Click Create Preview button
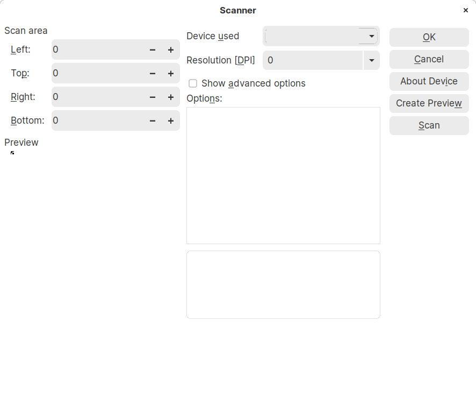 point(429,103)
